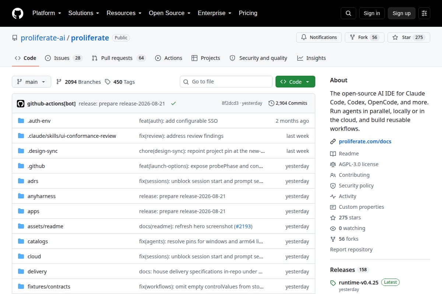This screenshot has height=294, width=442.
Task: Click the forks icon in About
Action: [333, 239]
